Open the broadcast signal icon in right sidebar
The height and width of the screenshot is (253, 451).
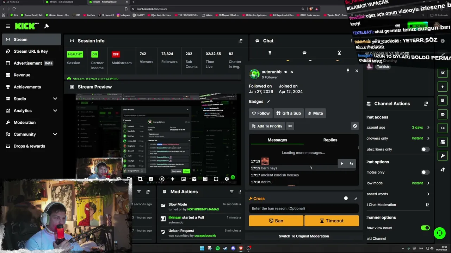click(443, 128)
